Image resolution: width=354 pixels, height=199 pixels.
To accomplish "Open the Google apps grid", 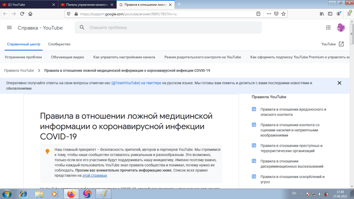I will pos(328,28).
